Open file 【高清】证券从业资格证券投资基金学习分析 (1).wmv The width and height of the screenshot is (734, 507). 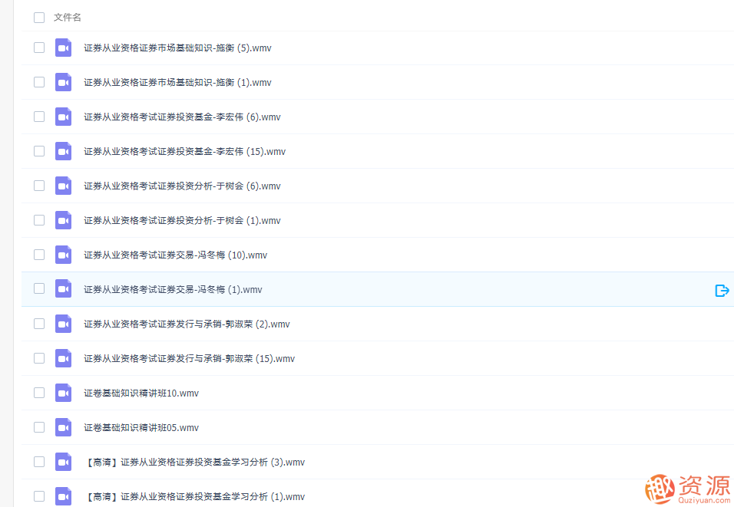194,497
